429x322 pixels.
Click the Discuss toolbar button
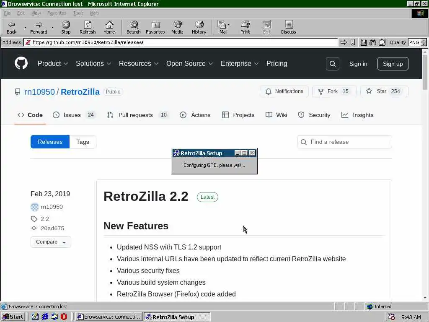(x=289, y=27)
